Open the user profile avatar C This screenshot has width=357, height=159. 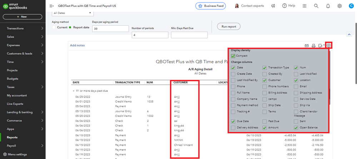tap(351, 6)
